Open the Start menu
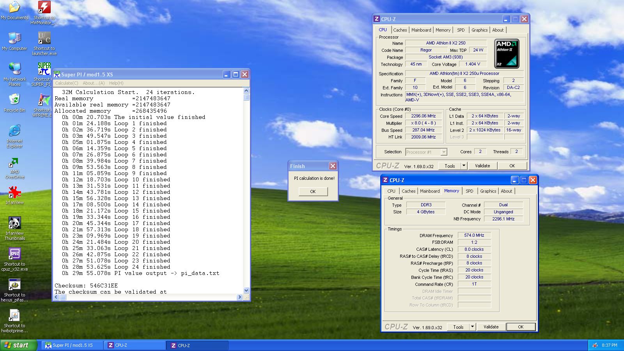 point(18,345)
